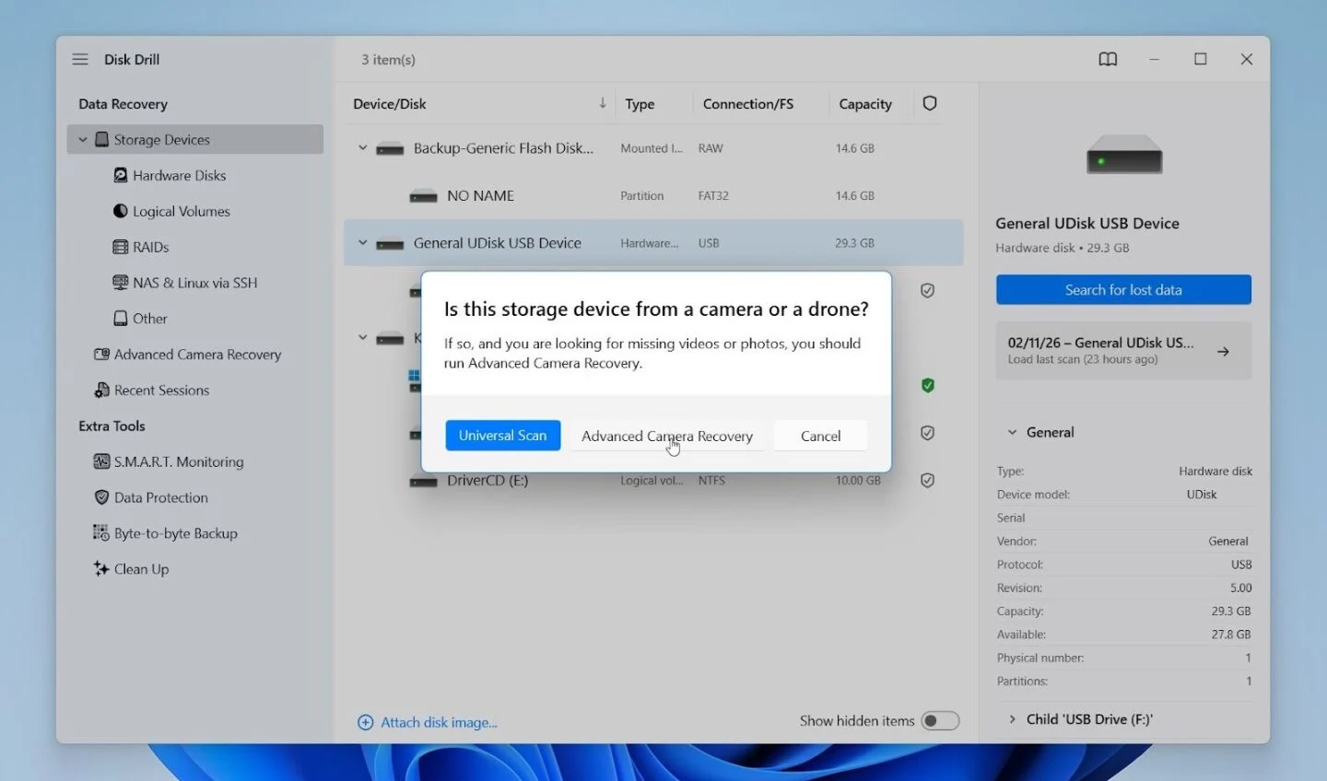Click the shield protection column header icon
Image resolution: width=1327 pixels, height=781 pixels.
click(930, 103)
